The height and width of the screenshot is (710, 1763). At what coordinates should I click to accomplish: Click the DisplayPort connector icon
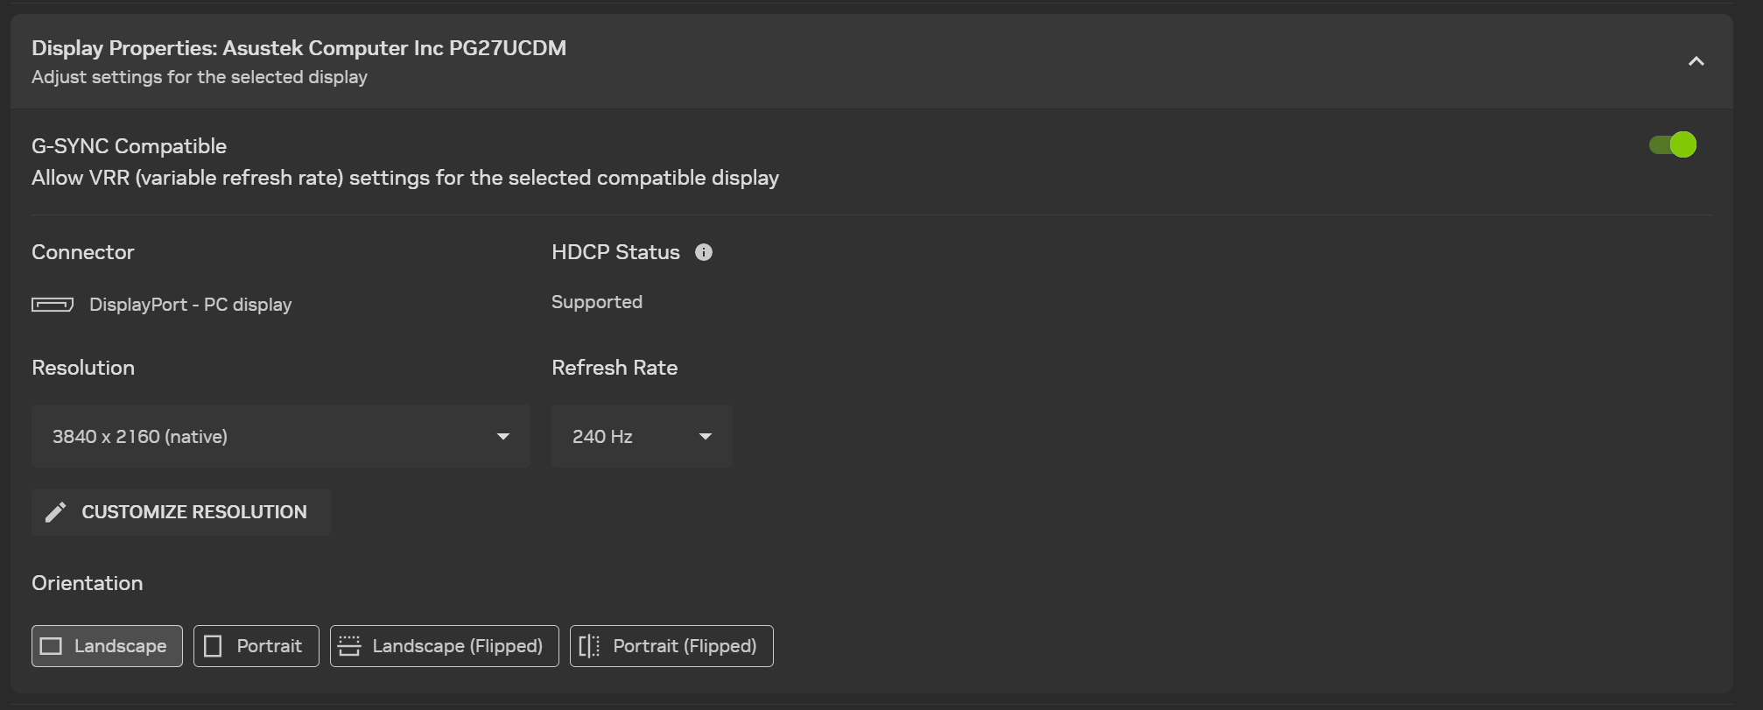[x=53, y=305]
